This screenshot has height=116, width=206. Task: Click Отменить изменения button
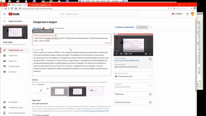tap(125, 27)
